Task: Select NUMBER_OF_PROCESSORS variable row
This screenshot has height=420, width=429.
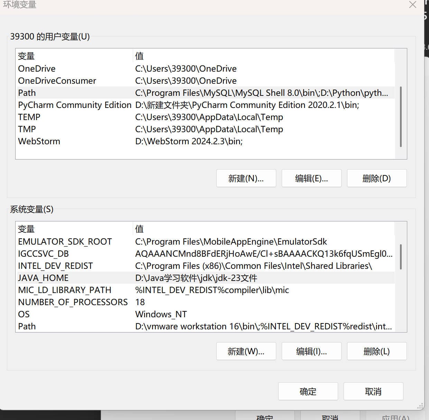Action: pyautogui.click(x=73, y=302)
